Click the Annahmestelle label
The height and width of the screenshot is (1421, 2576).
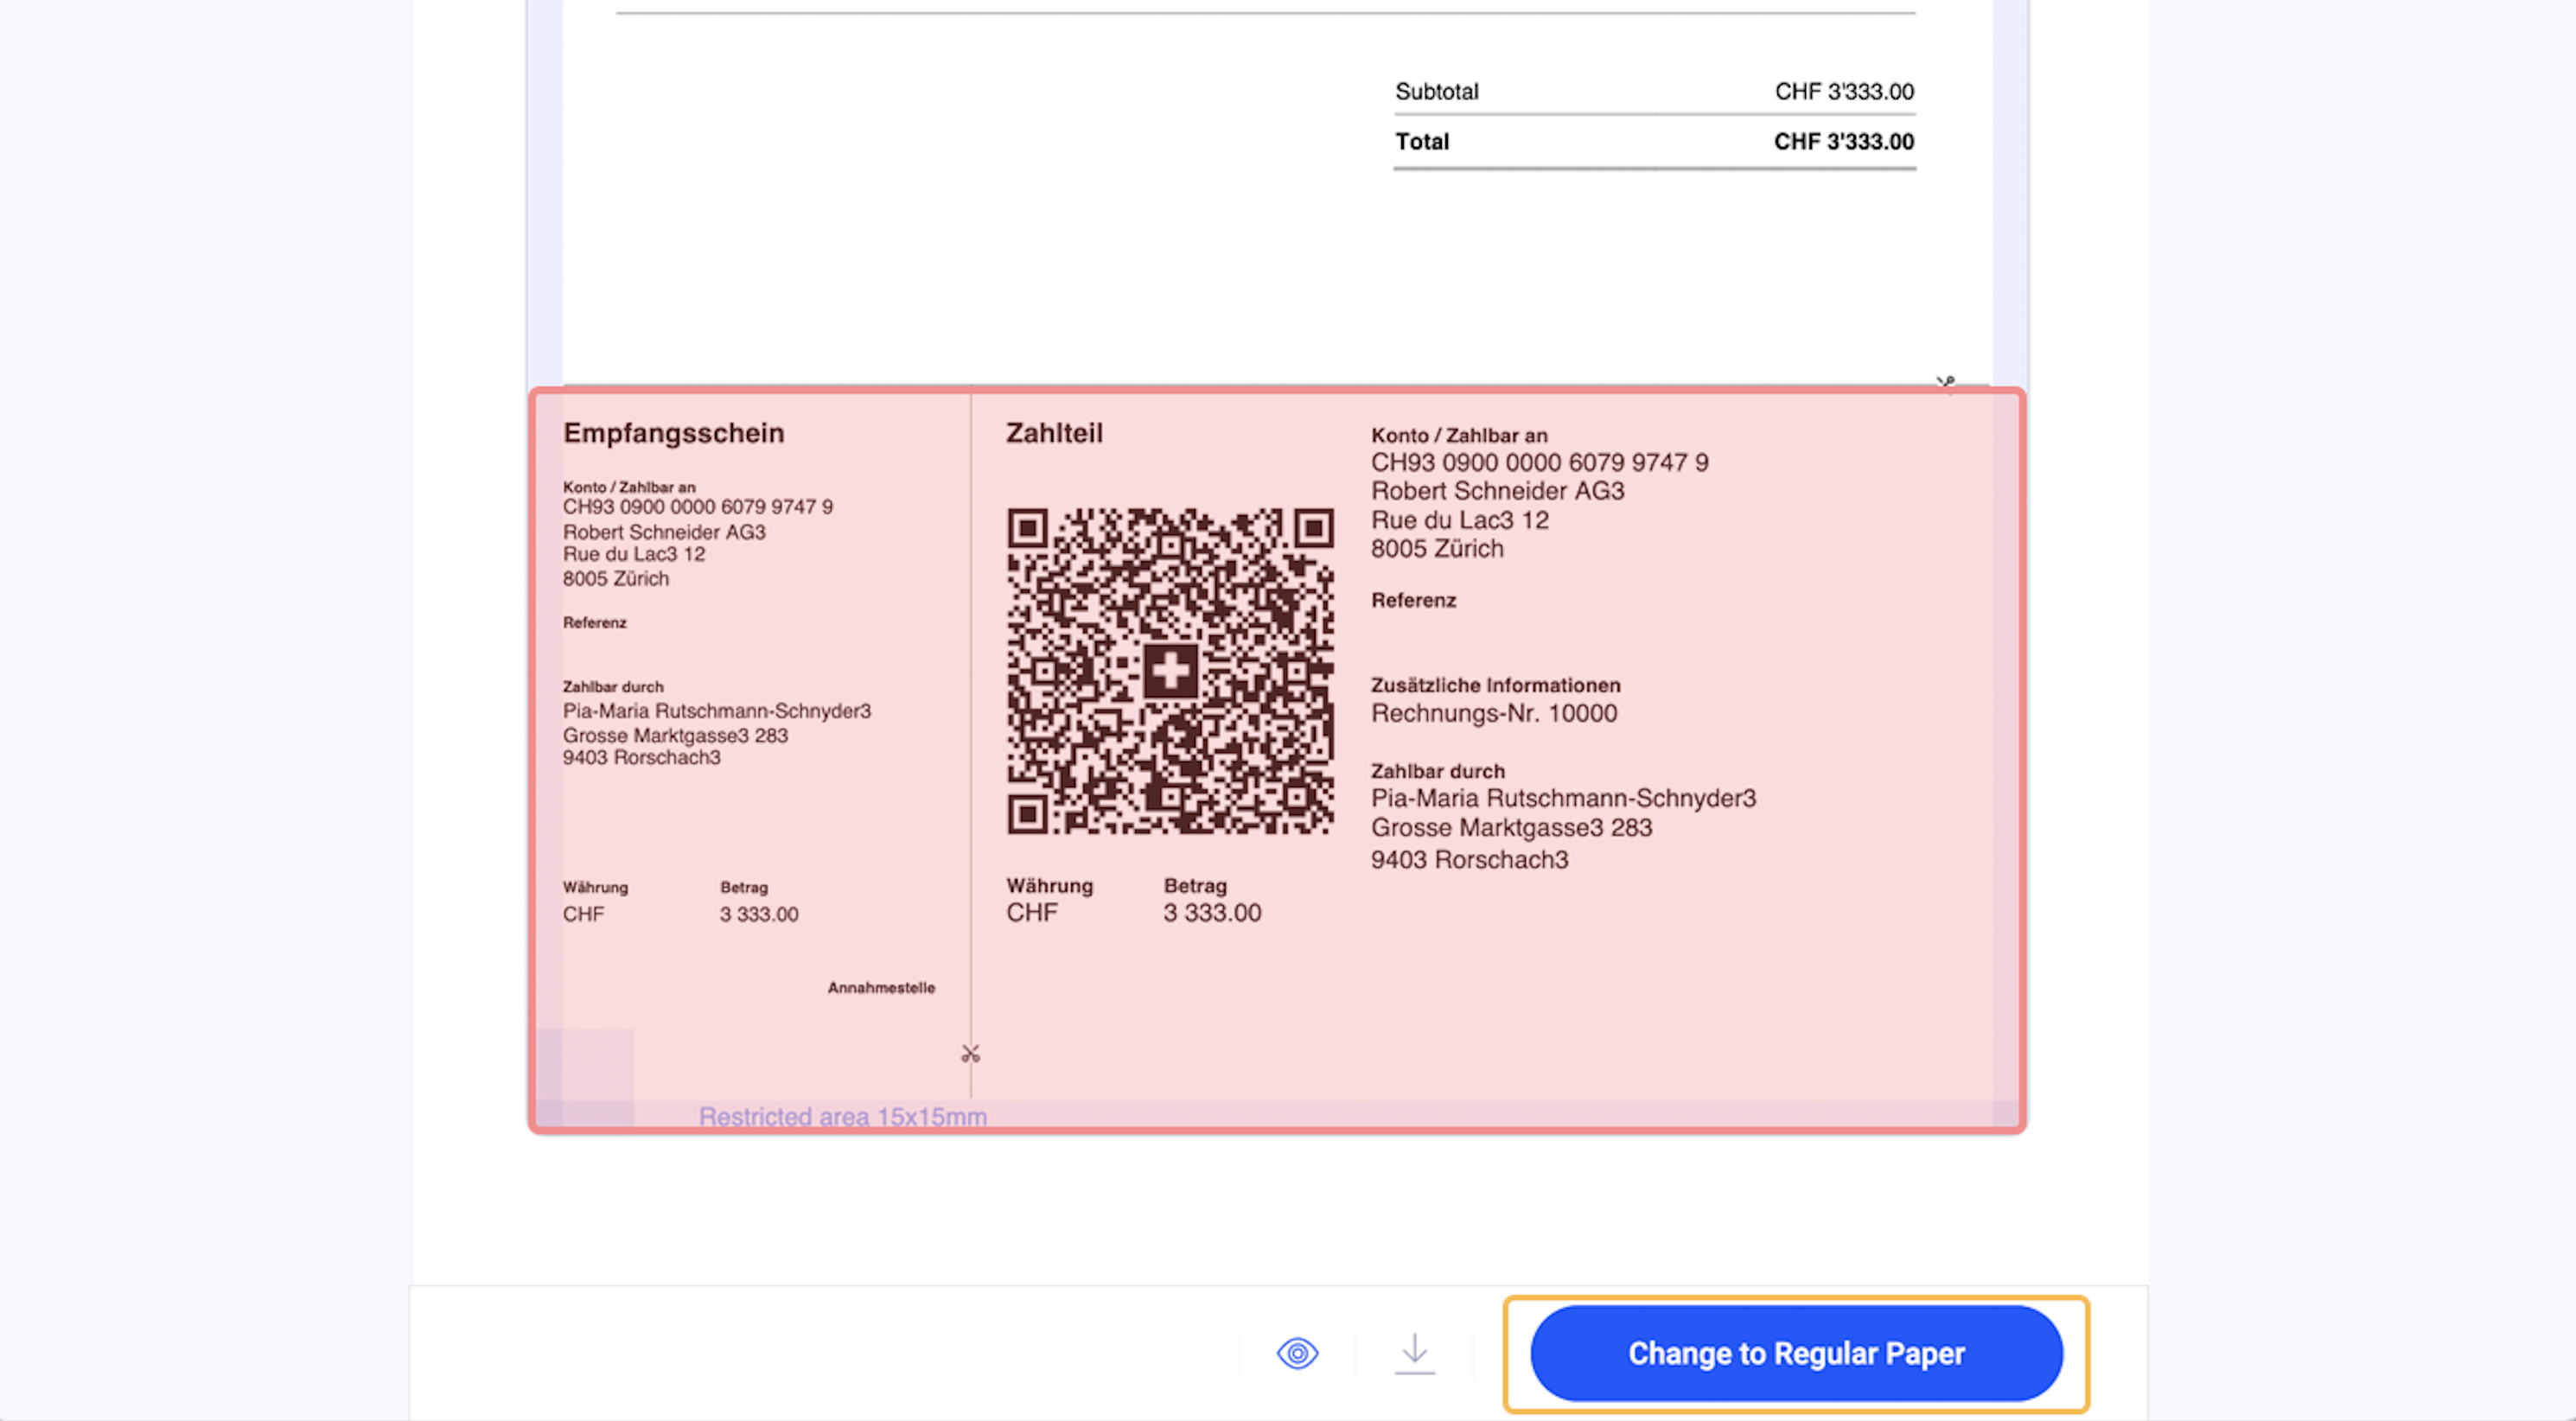click(x=881, y=988)
